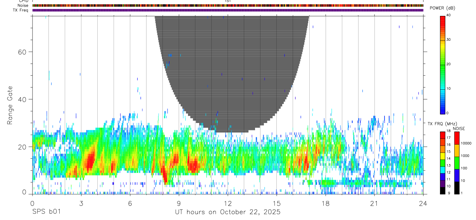Click the 'NOISE' legend title
476x220 pixels.
tap(459, 128)
